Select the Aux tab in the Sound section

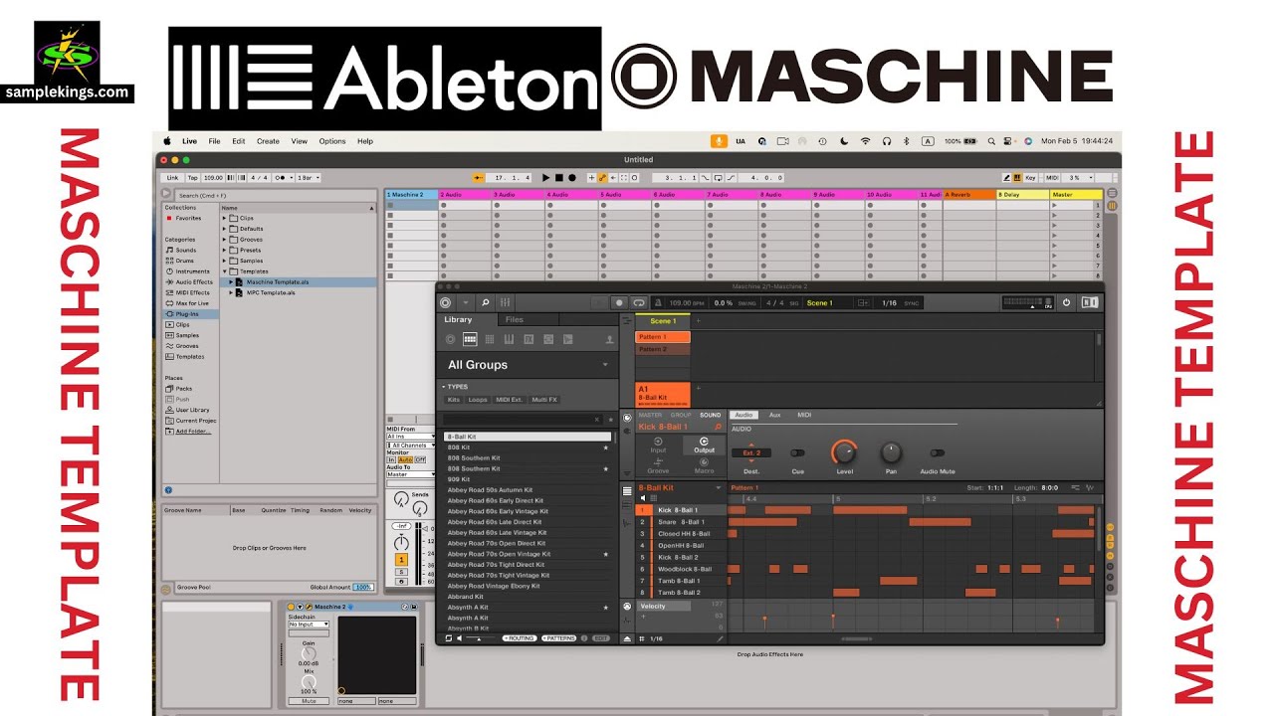click(775, 415)
